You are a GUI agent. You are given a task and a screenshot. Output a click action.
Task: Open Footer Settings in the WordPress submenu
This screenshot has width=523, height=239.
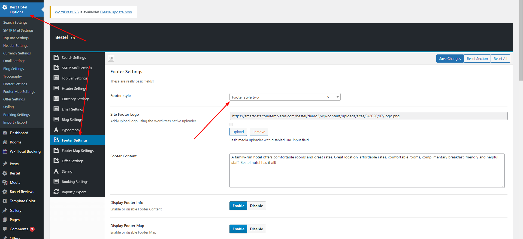pos(15,84)
